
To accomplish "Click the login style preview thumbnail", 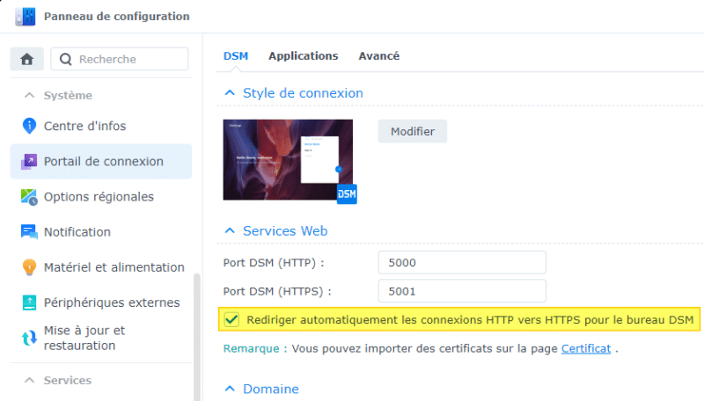I will click(x=287, y=158).
